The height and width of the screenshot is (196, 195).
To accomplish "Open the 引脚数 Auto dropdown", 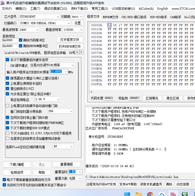I will (77, 17).
